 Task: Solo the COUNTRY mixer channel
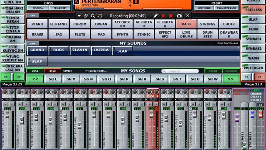228,104
